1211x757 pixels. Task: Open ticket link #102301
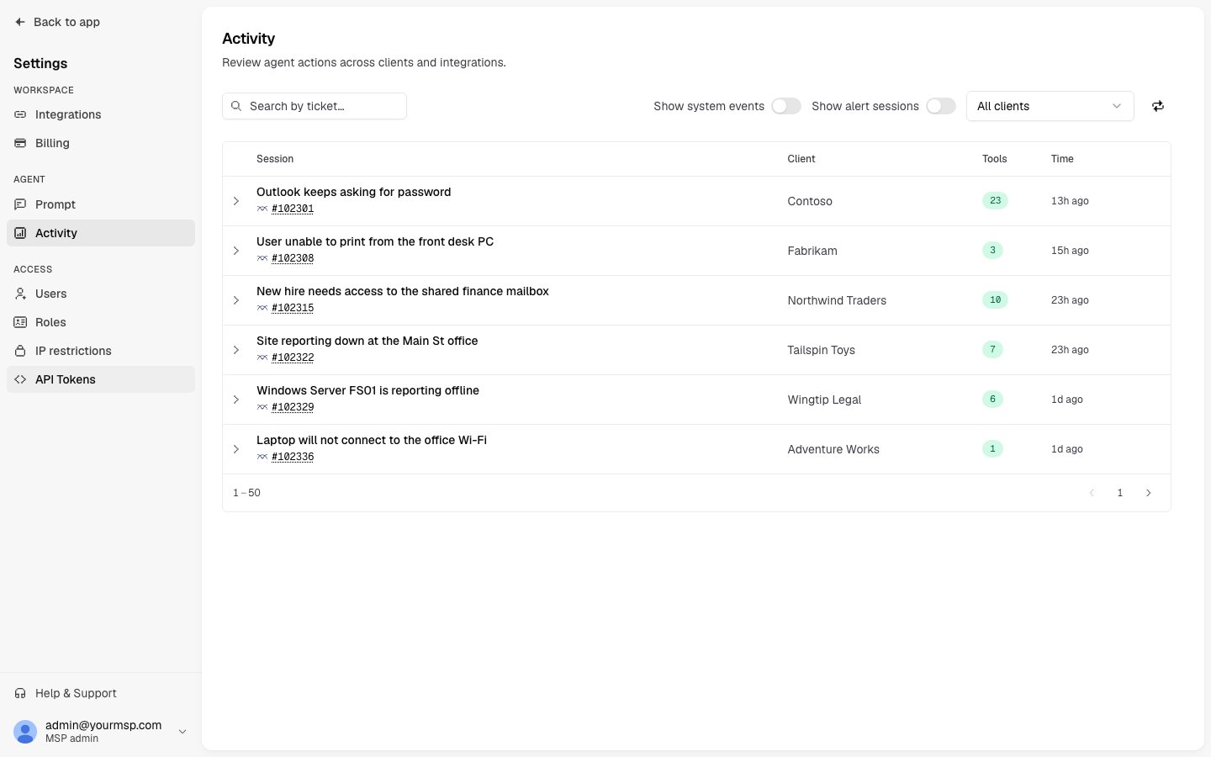(x=293, y=209)
